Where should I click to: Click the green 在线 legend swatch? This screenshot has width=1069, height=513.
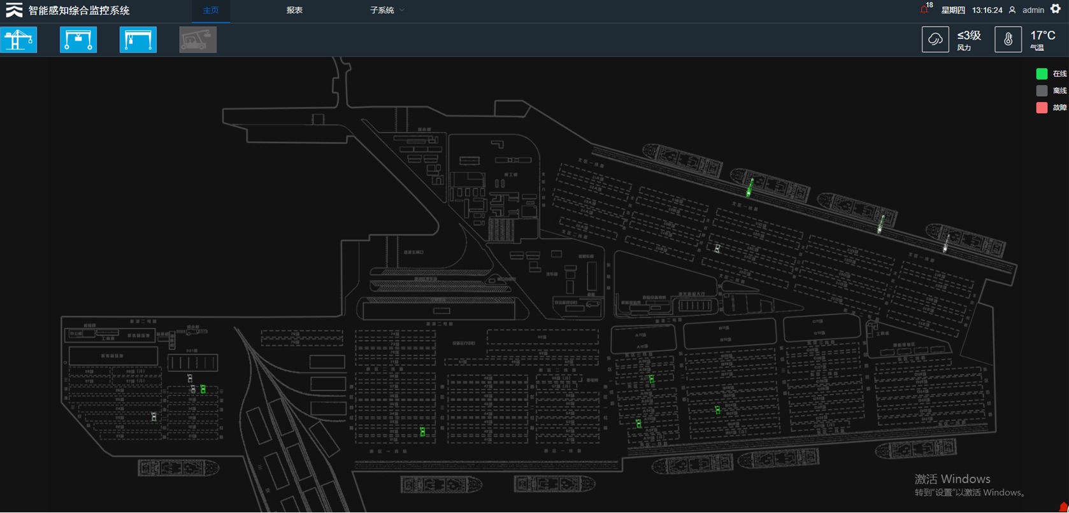pos(1042,74)
